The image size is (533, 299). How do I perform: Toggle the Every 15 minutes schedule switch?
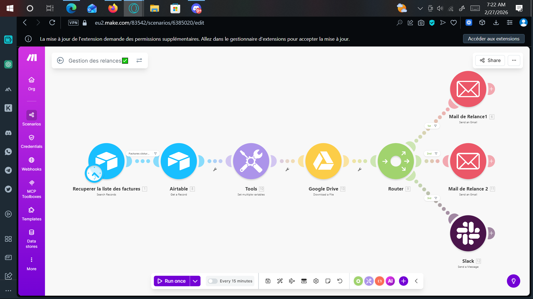[x=213, y=281]
